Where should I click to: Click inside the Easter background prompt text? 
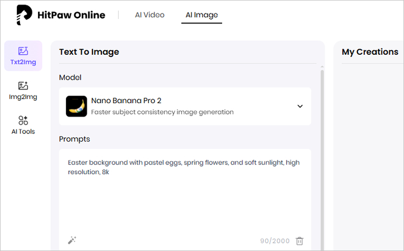[185, 167]
